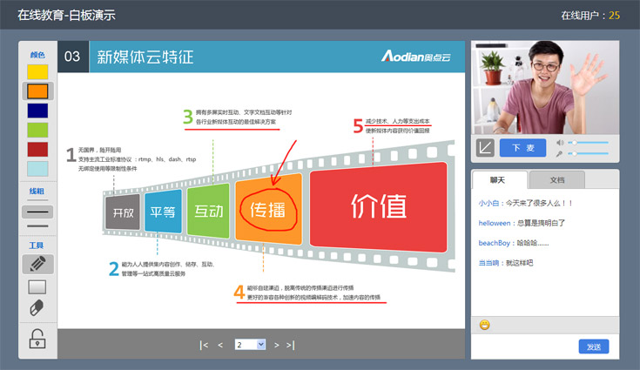Select the medium line thickness
This screenshot has height=370, width=640.
(37, 212)
